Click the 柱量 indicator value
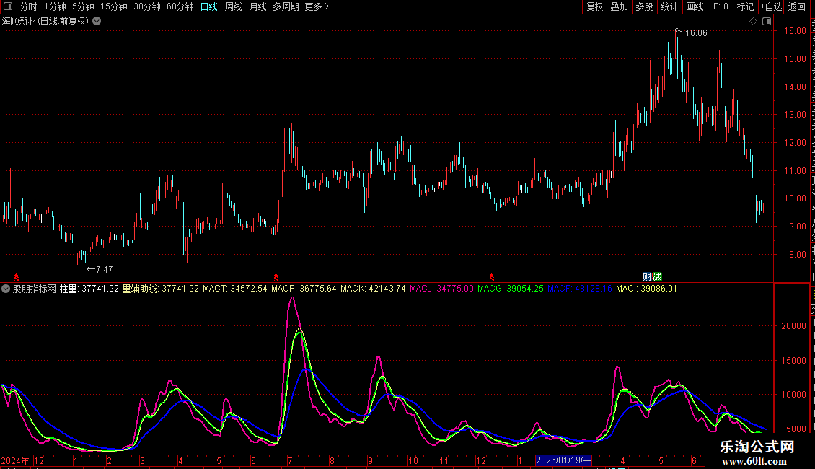The height and width of the screenshot is (469, 815). click(x=89, y=289)
